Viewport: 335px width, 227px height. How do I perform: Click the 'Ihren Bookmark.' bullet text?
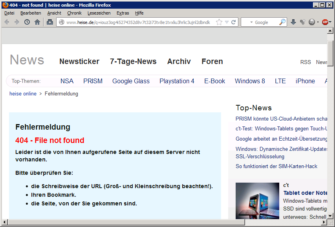pos(54,195)
